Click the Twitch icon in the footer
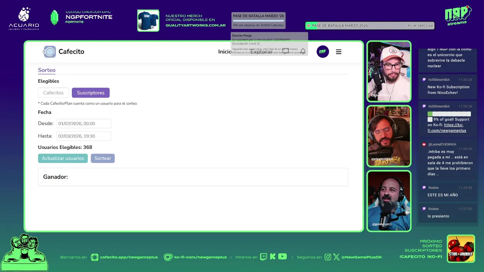 (264, 257)
